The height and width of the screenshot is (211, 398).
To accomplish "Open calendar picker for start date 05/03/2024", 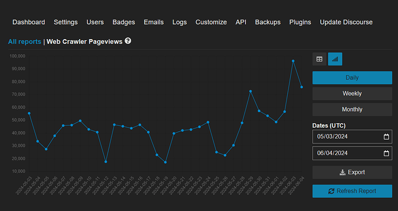I will click(386, 137).
